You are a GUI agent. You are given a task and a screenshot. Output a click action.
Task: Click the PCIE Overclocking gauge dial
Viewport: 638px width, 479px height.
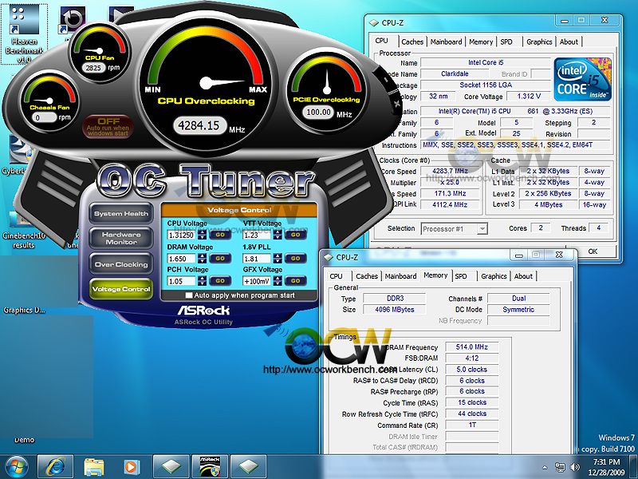pyautogui.click(x=327, y=89)
